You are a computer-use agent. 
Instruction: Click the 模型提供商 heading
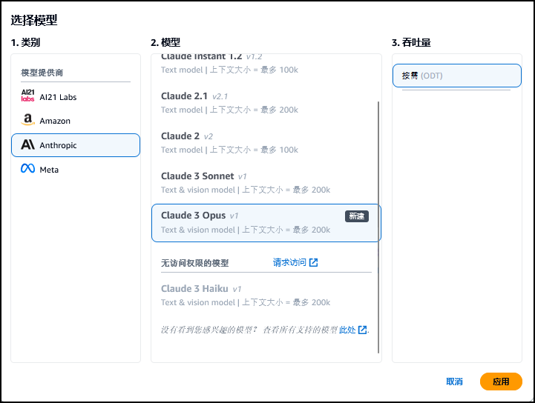click(x=42, y=73)
